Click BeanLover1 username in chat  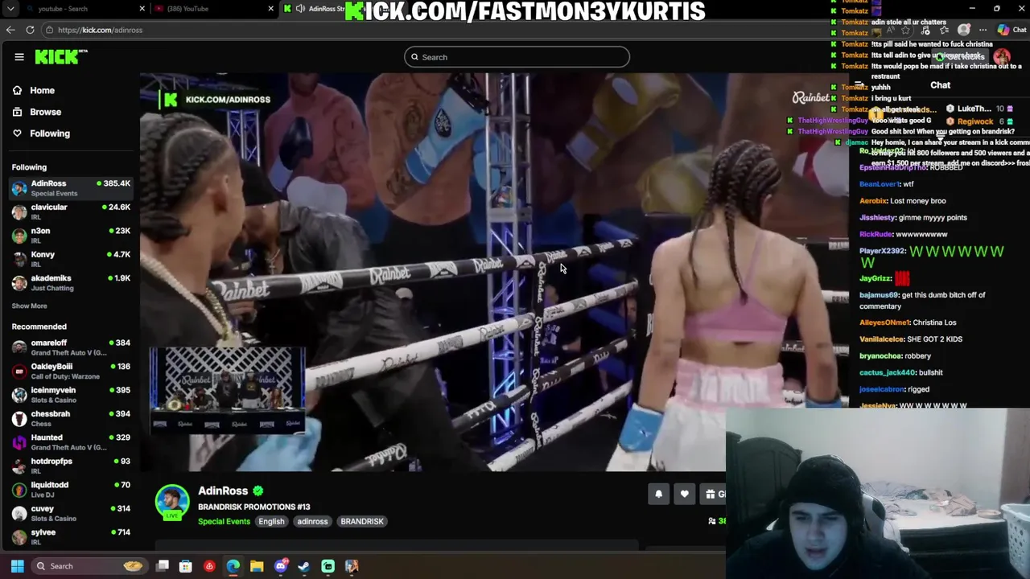[879, 184]
